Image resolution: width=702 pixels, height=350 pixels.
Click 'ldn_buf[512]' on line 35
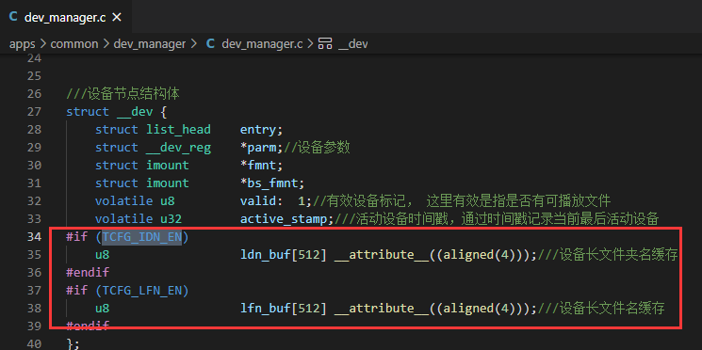coord(284,255)
